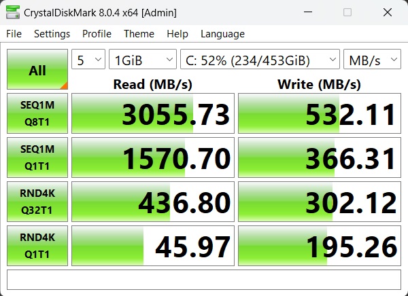Open the Settings menu
This screenshot has height=296, width=408.
pyautogui.click(x=52, y=34)
